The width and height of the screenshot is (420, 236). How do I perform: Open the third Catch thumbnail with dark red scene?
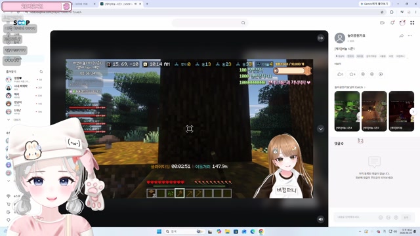(401, 111)
